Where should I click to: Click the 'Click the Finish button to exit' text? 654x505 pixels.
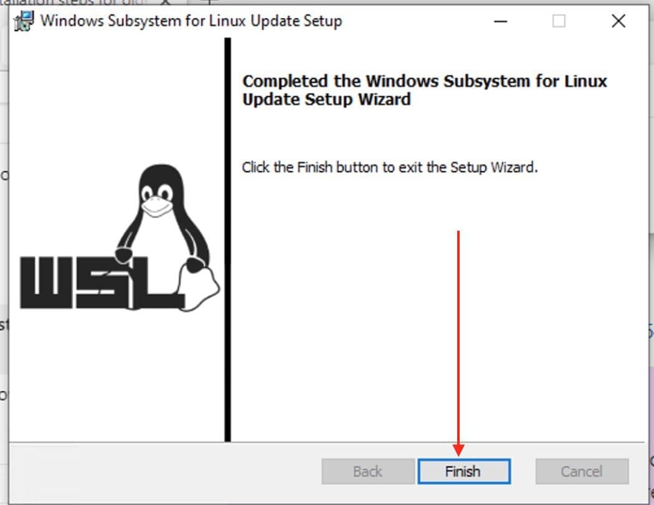click(x=389, y=167)
